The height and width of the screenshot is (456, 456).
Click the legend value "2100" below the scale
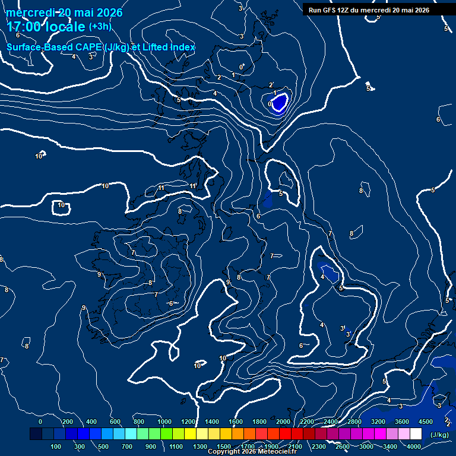295,446
